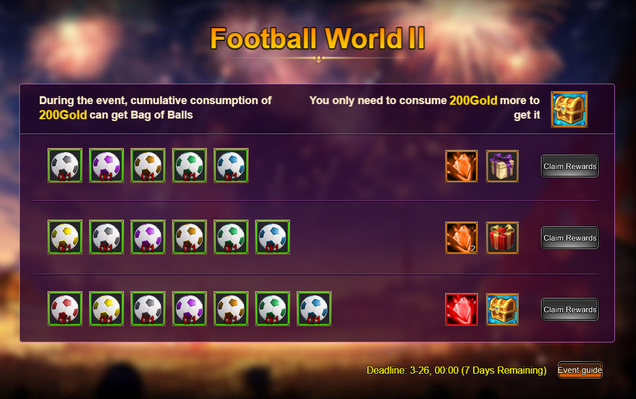Click the red gift box reward
636x399 pixels.
[x=502, y=238]
